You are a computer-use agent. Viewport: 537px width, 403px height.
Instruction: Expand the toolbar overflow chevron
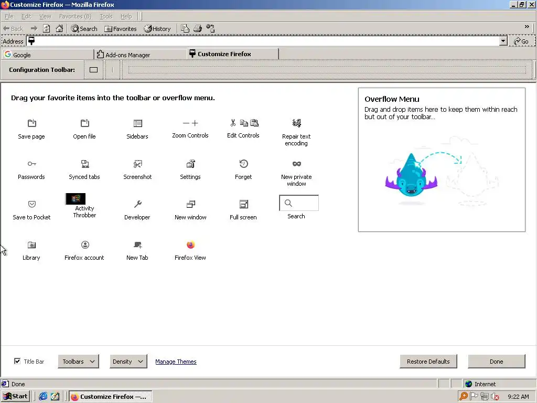pyautogui.click(x=527, y=26)
